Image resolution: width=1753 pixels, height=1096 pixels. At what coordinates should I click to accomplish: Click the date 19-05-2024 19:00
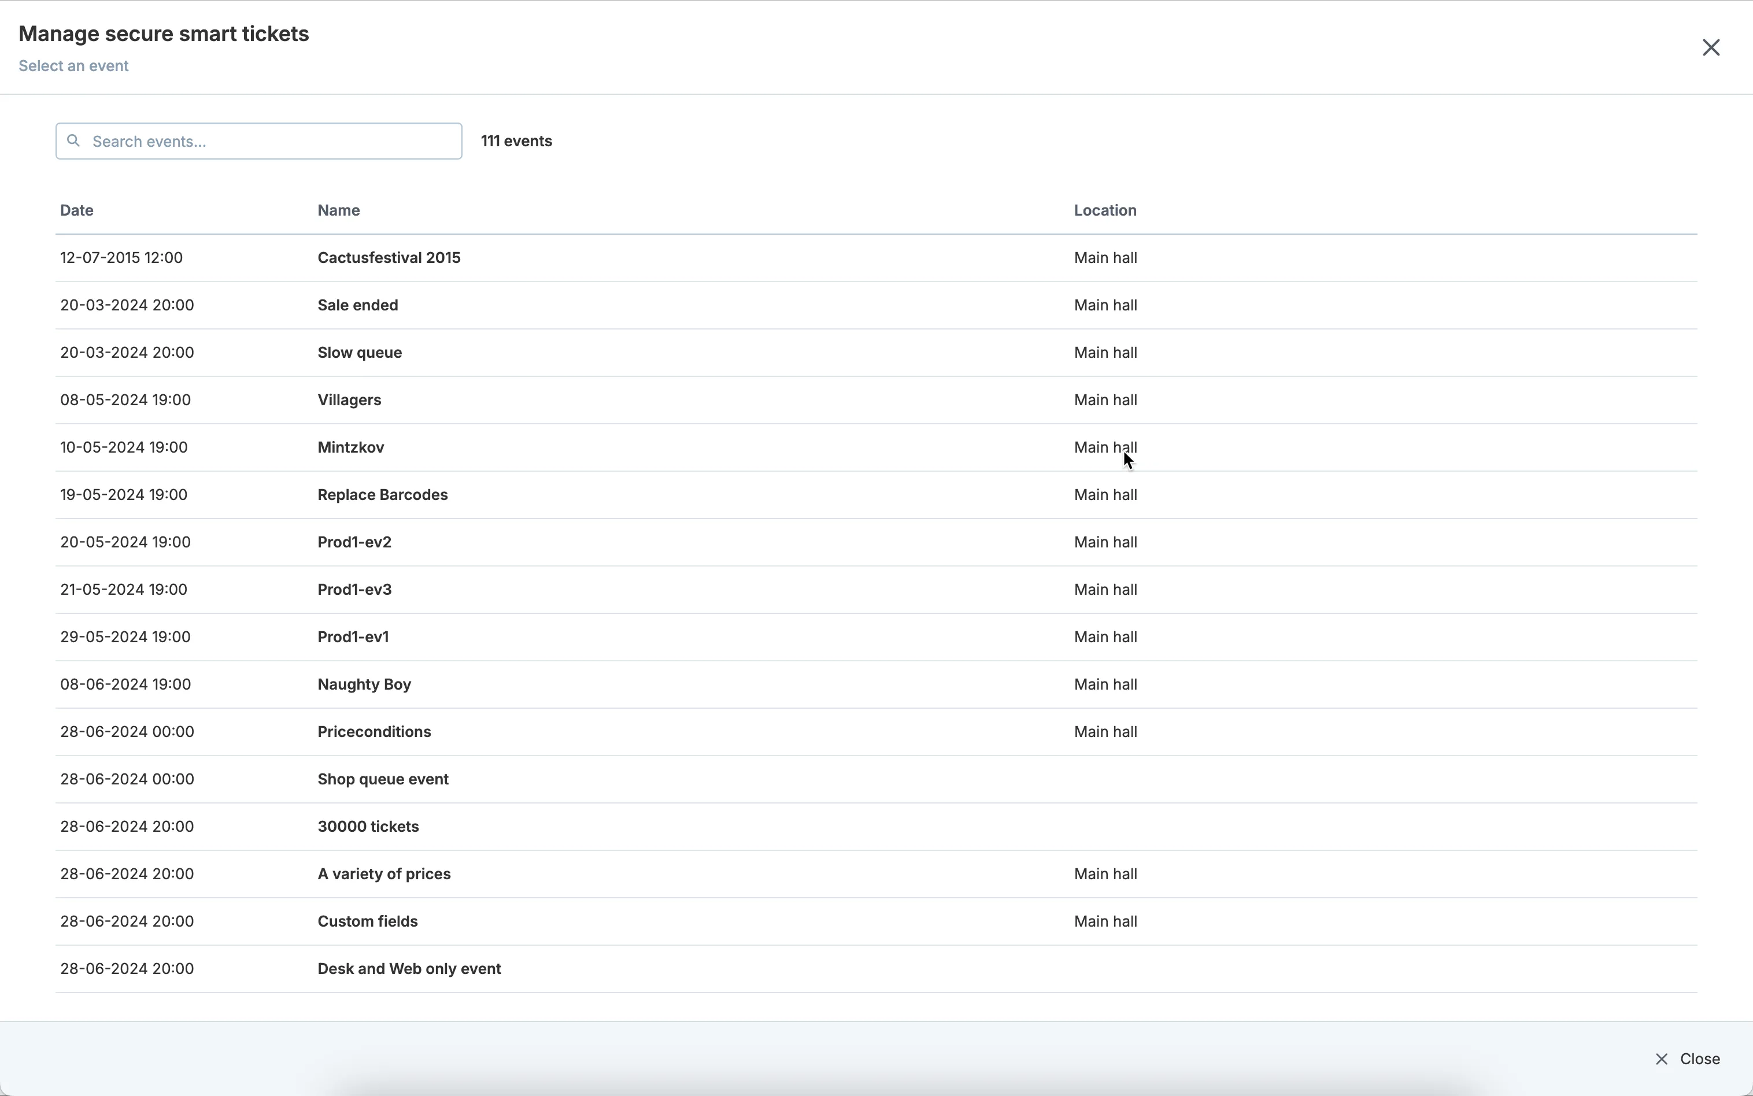pos(124,495)
